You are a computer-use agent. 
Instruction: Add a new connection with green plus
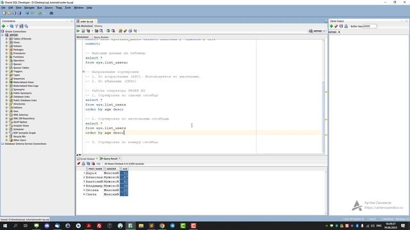[3, 26]
